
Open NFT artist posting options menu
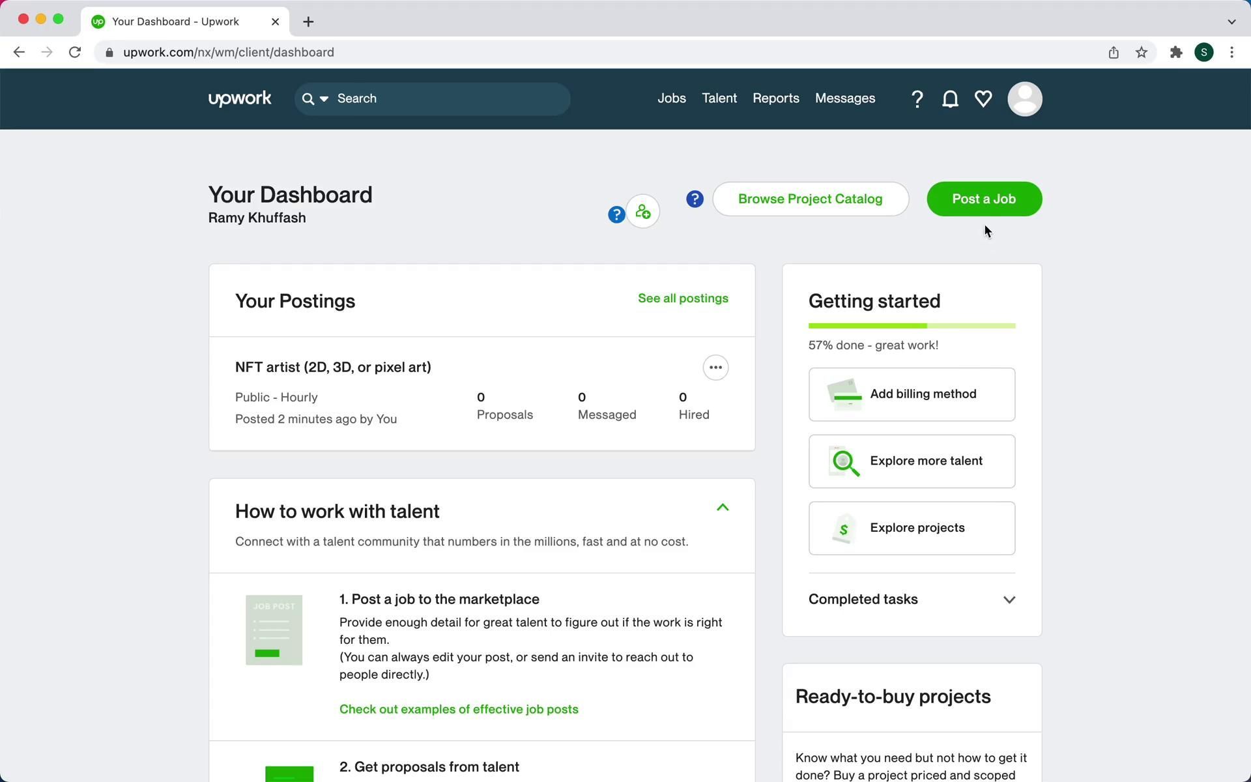point(715,368)
